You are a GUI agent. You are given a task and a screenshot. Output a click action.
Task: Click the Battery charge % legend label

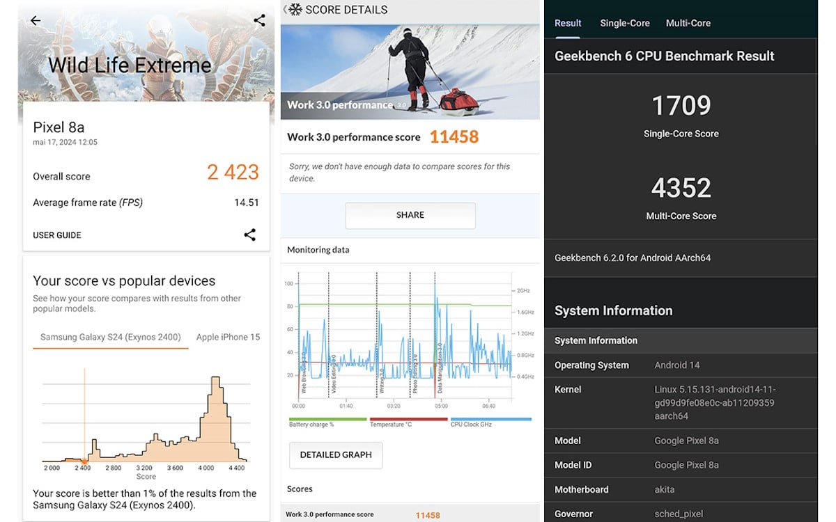pos(311,425)
